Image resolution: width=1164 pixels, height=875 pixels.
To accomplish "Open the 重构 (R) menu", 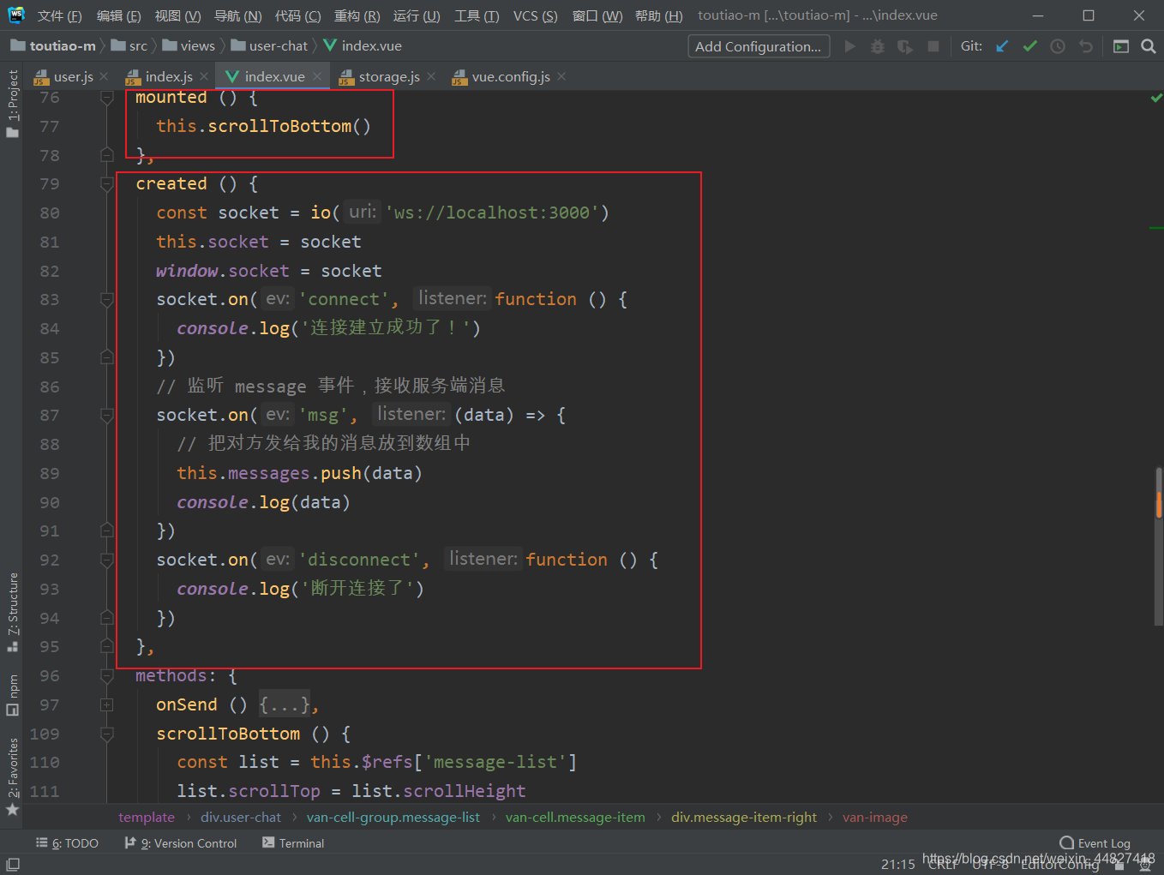I will pos(357,15).
